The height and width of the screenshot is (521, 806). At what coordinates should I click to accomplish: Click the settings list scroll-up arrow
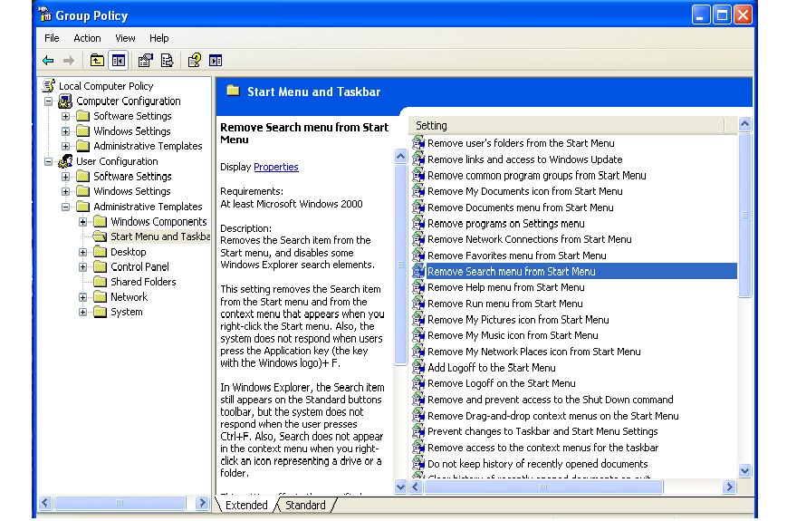tap(744, 124)
